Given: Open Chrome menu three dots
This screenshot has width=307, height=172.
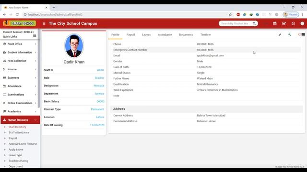Looking at the screenshot, I should [303, 15].
